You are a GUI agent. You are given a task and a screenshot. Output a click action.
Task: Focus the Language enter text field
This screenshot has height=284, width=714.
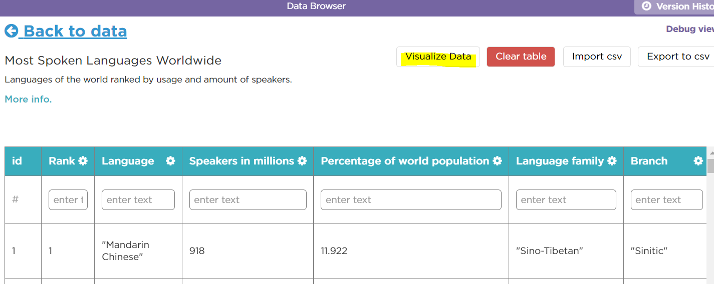[138, 199]
